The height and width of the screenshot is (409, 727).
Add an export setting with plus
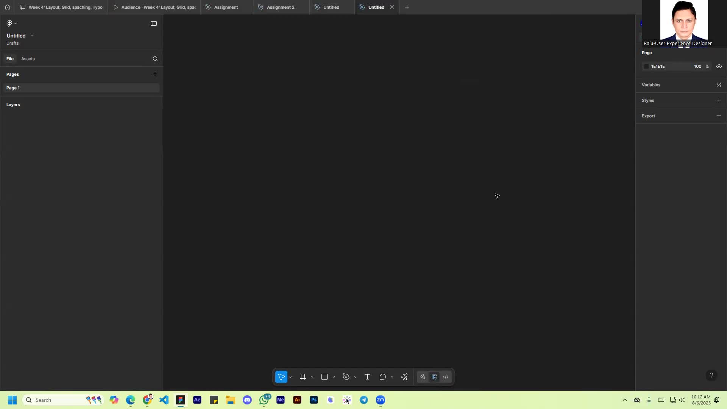719,116
